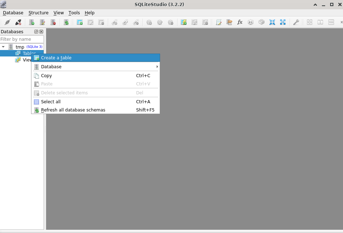Choose Refresh all database schemas
343x233 pixels.
point(96,110)
